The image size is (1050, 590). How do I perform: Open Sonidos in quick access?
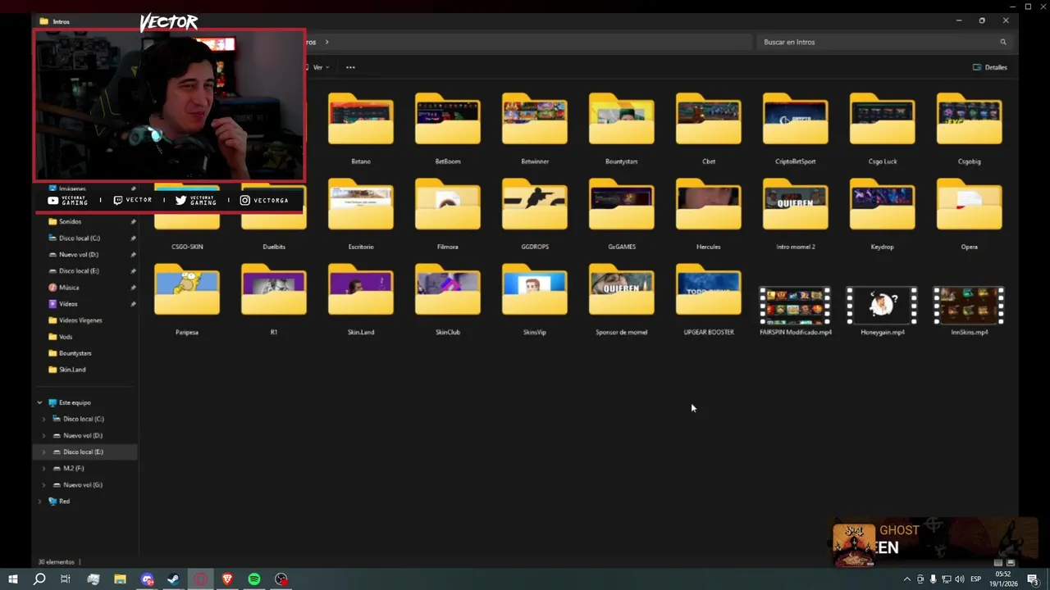pos(70,221)
